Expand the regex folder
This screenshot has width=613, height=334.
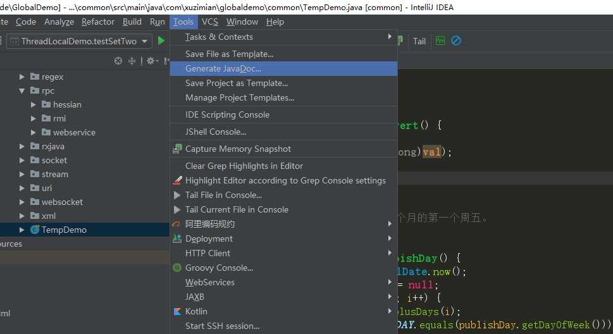(22, 77)
